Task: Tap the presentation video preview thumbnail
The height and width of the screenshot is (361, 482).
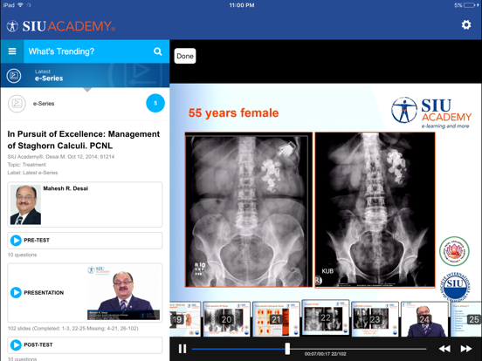Action: tap(124, 292)
